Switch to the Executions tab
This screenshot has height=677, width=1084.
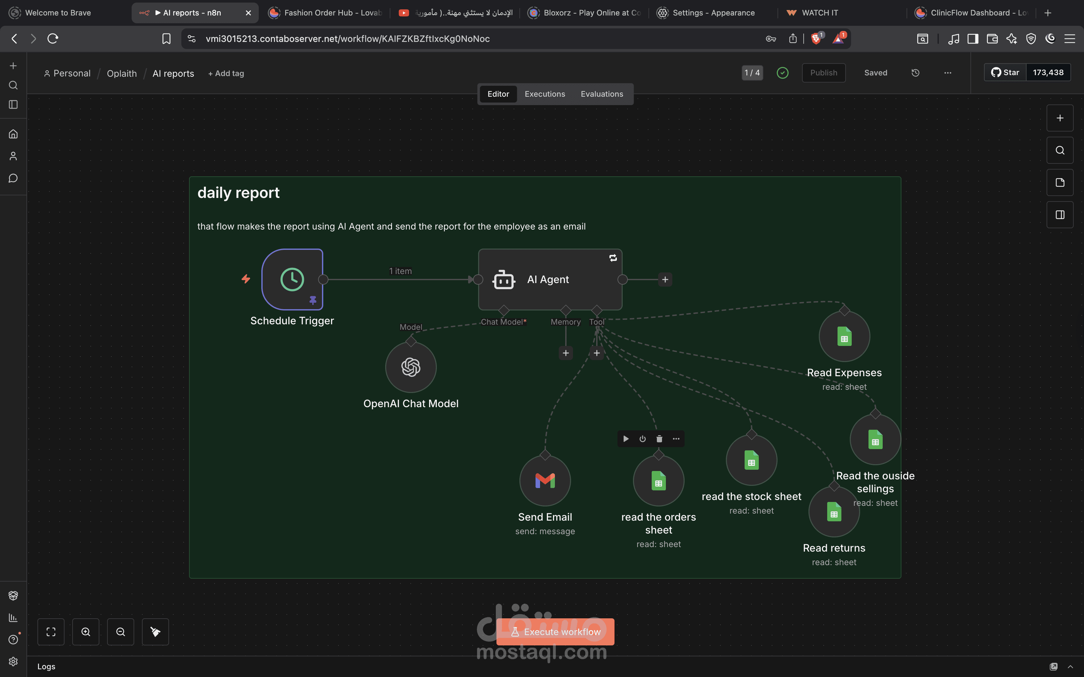pos(545,94)
